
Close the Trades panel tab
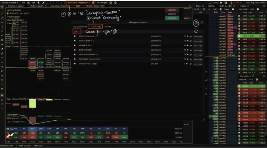click(x=248, y=6)
